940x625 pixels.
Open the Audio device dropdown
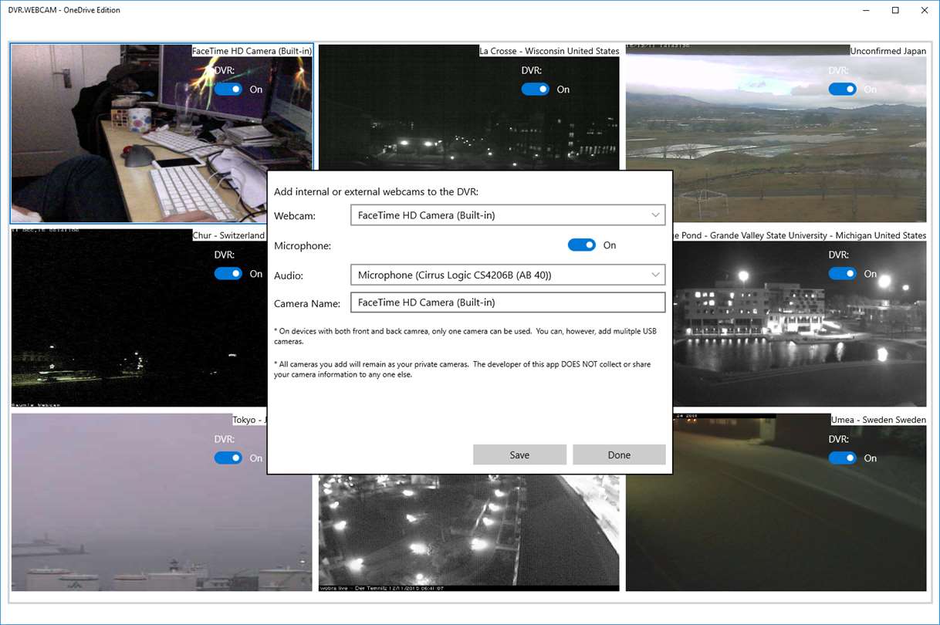(x=508, y=275)
